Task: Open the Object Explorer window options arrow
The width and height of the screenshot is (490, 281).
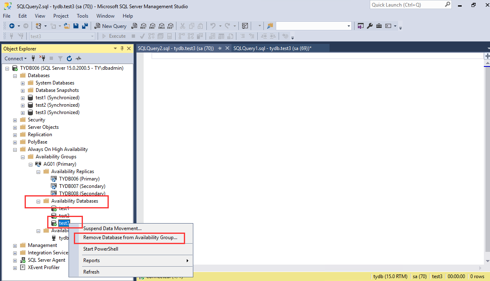Action: coord(115,48)
